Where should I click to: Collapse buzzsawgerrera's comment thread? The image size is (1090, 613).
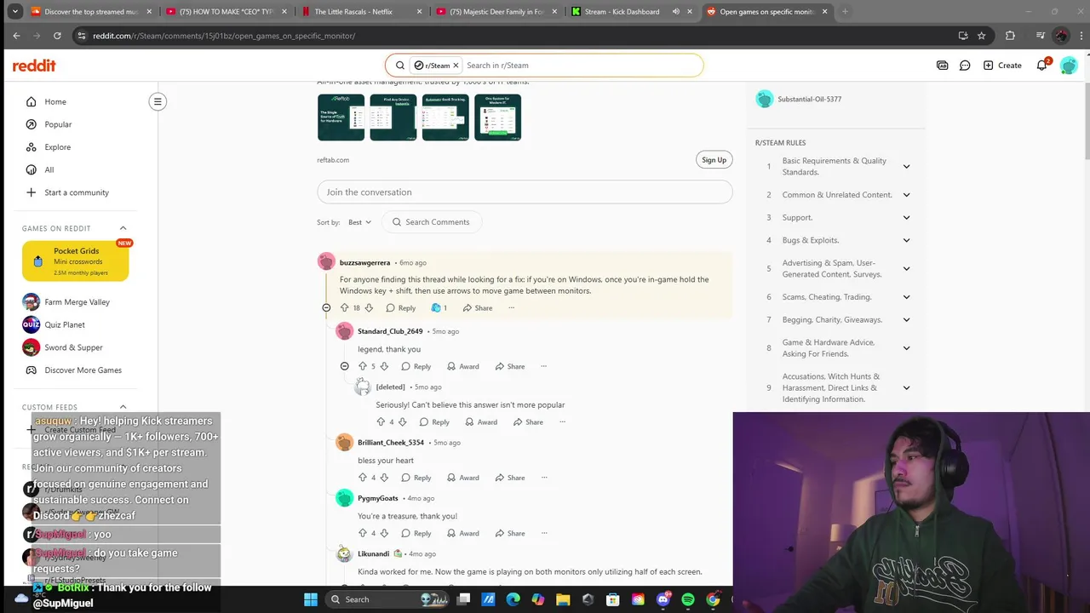326,307
